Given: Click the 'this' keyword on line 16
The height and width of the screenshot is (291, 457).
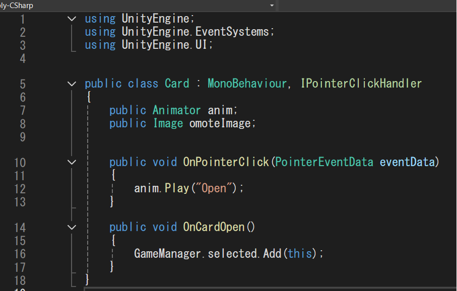Looking at the screenshot, I should click(x=300, y=254).
